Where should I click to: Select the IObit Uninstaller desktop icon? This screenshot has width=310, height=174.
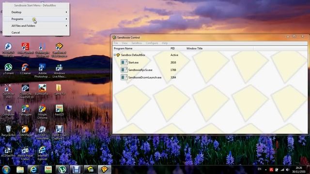click(42, 132)
